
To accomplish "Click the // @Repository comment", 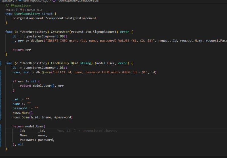I will click(x=18, y=5).
